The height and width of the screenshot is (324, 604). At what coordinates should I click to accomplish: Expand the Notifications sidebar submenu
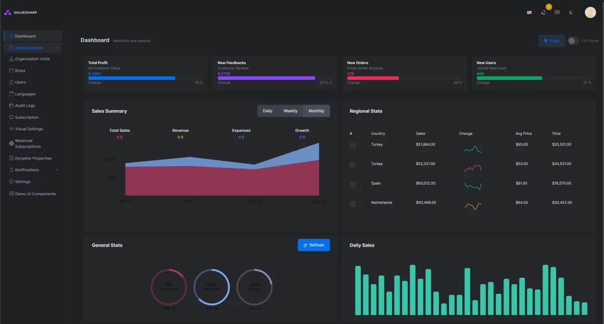(57, 170)
